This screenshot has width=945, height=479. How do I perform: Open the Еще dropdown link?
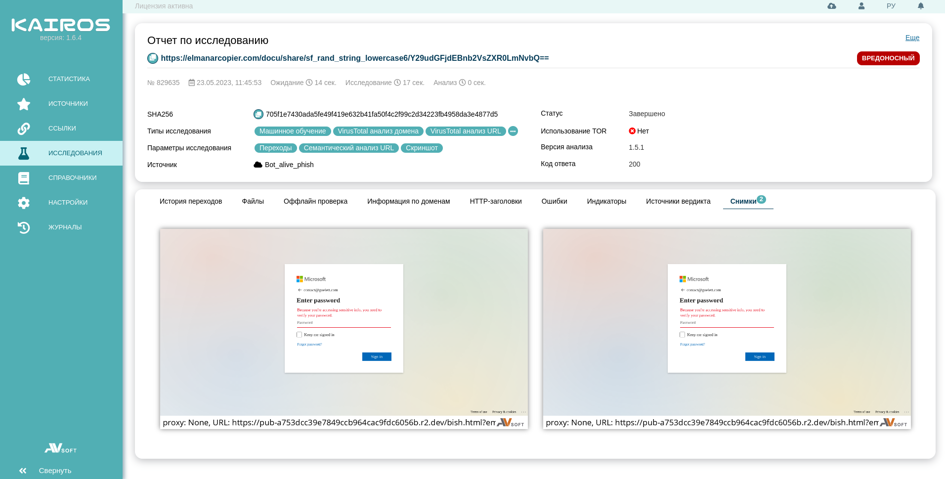click(x=912, y=38)
